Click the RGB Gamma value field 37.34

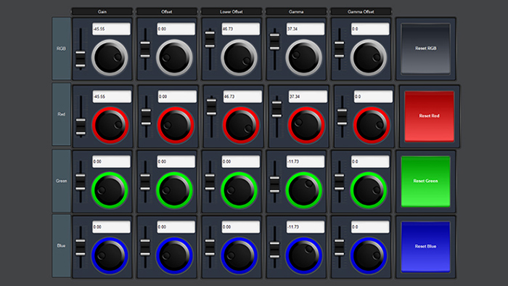point(306,29)
